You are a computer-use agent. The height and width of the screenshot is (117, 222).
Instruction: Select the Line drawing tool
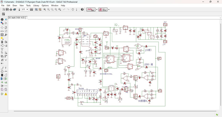click(2, 68)
